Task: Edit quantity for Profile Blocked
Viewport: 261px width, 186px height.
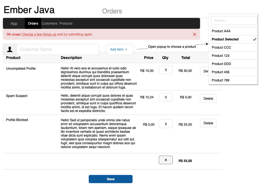Action: (x=166, y=124)
